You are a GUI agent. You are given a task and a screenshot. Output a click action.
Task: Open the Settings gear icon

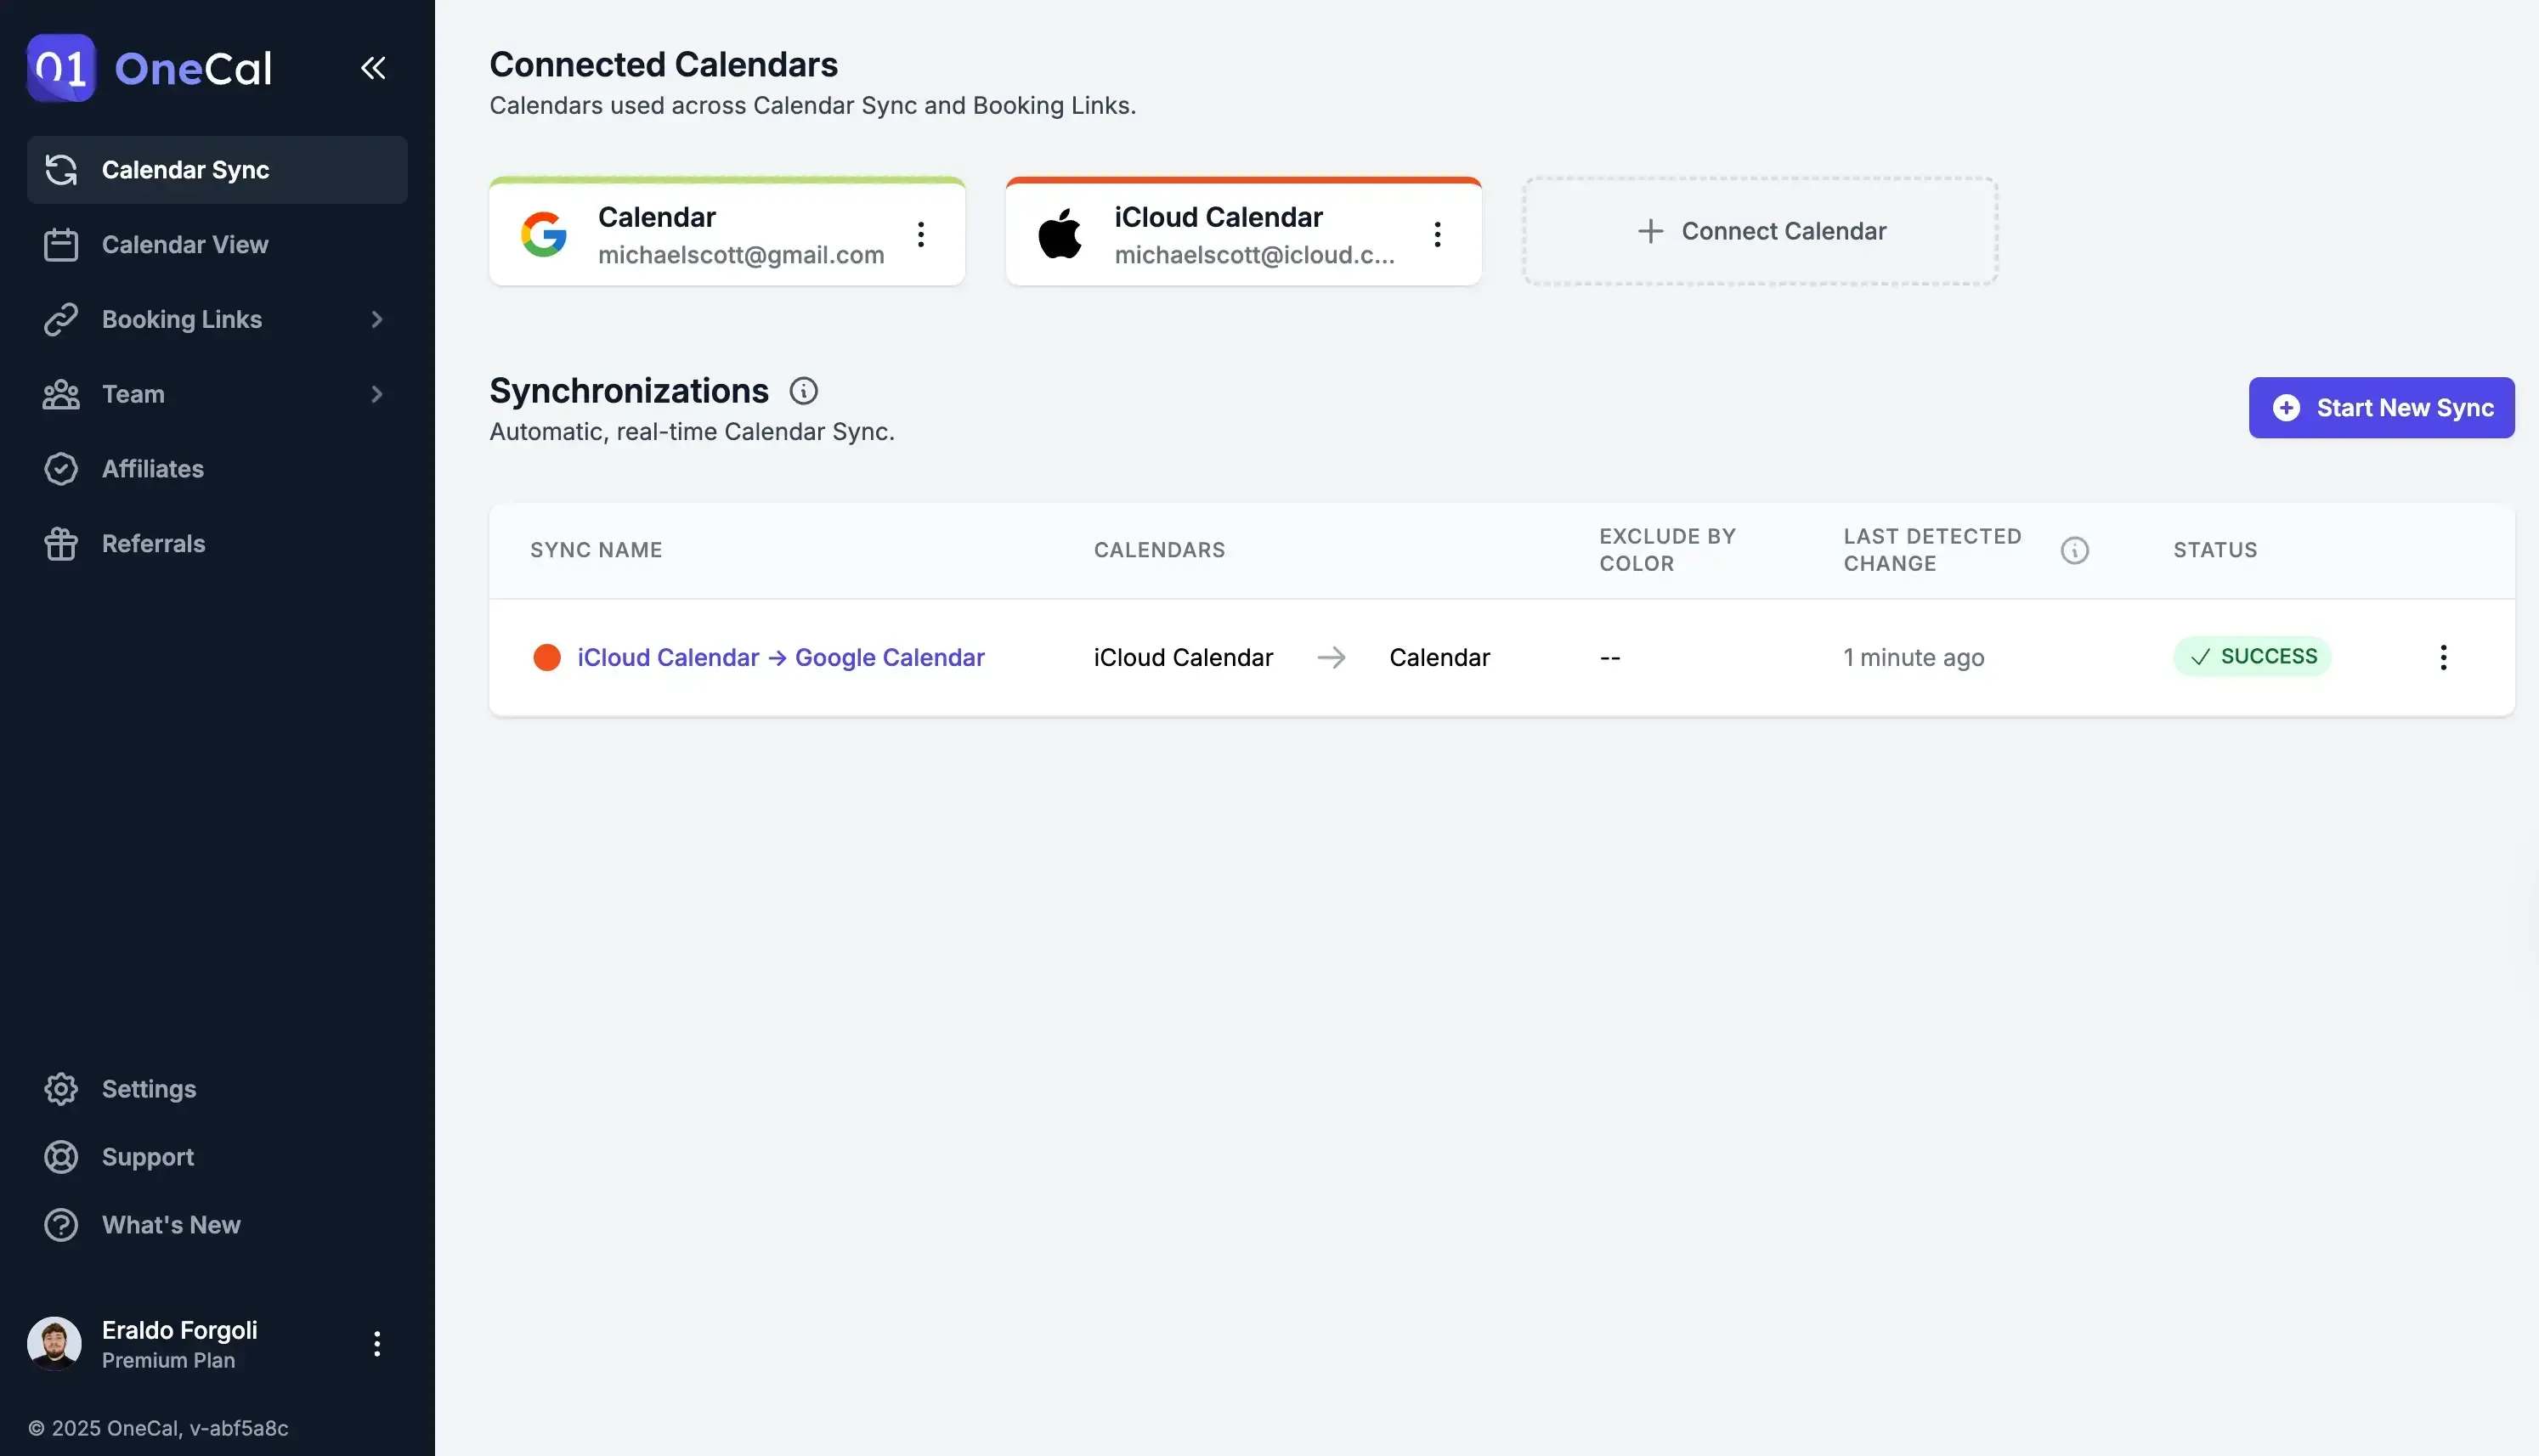point(61,1088)
